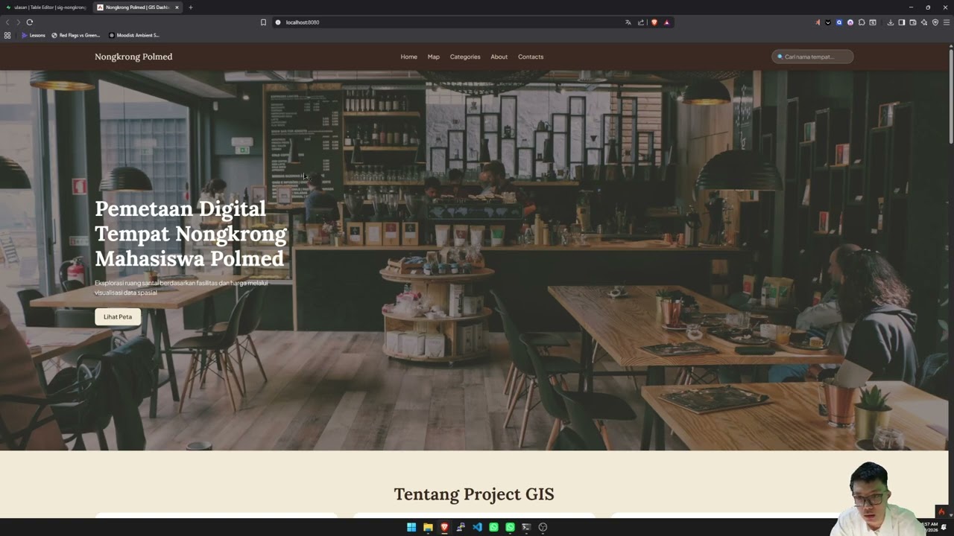Open the Red Flags vs Green bookmark
This screenshot has width=954, height=536.
76,35
